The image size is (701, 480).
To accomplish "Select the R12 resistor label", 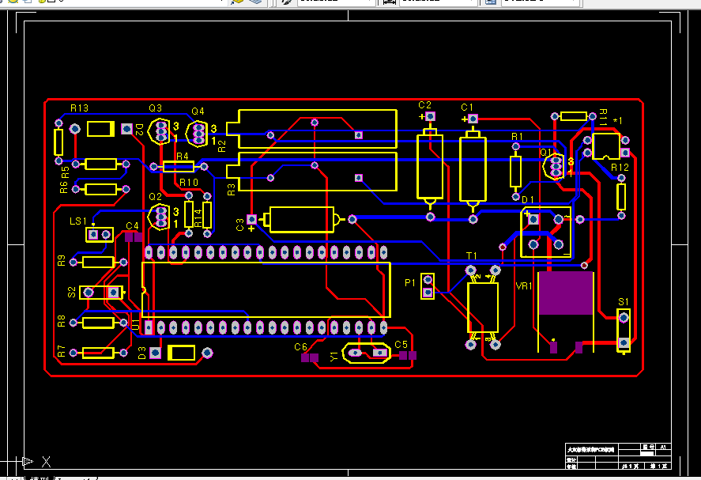I will (x=620, y=168).
